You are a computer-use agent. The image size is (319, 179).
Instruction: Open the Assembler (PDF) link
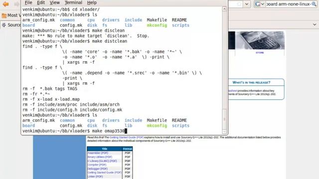[98, 153]
